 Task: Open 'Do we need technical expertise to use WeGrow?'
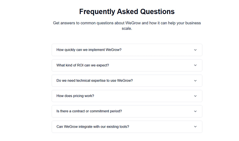point(94,81)
